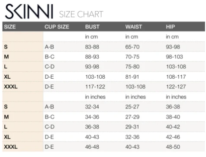Click the 'in inches' label under Bust
Viewport: 206px width, 157px height.
95,97
